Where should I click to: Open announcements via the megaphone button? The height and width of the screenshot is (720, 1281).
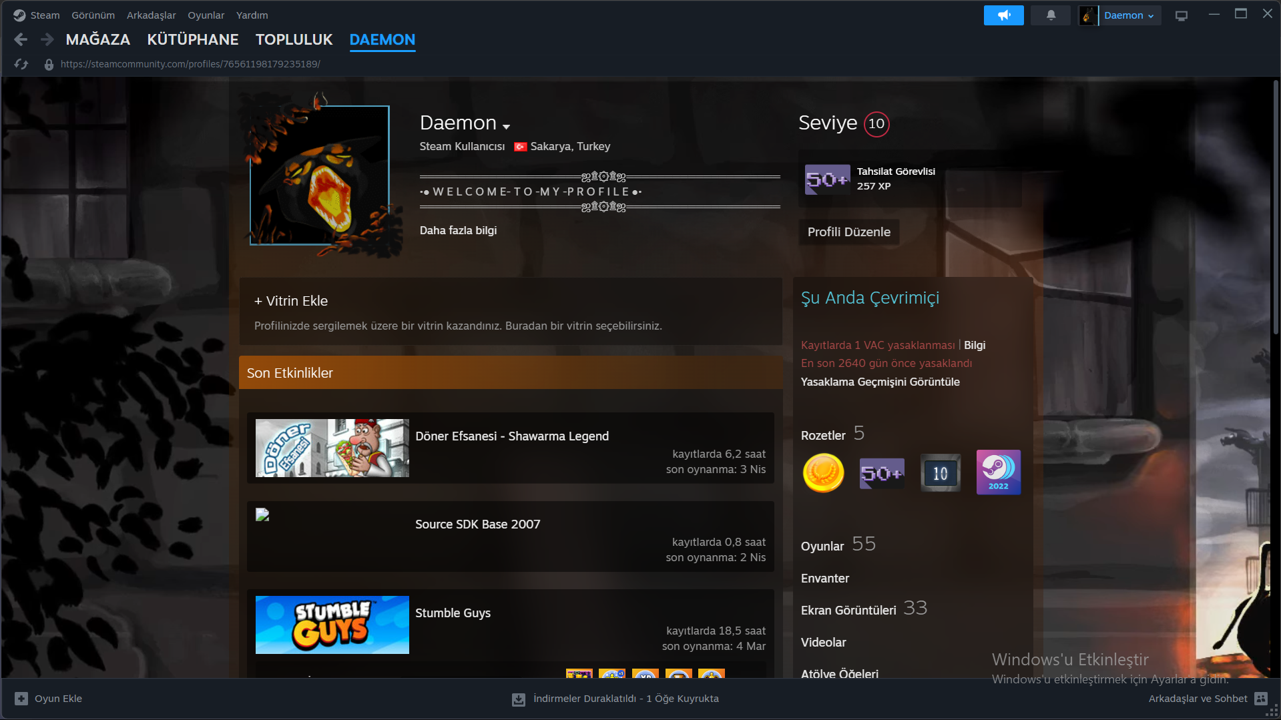click(1003, 15)
